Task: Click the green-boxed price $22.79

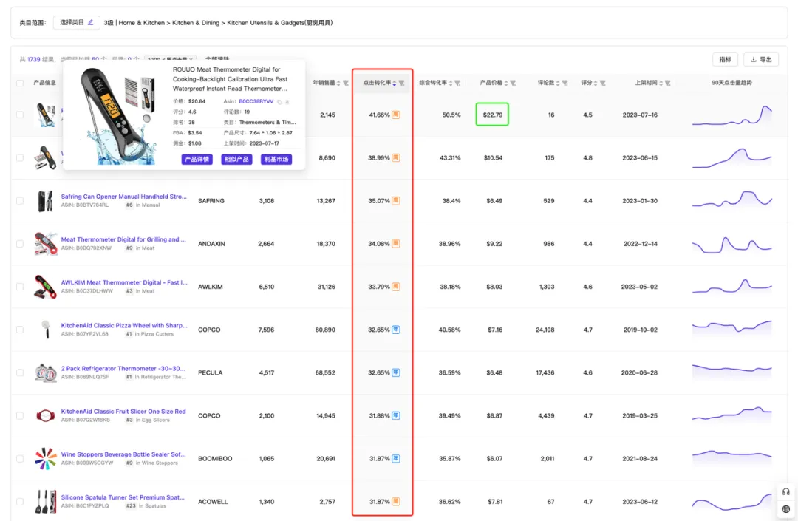Action: [492, 115]
